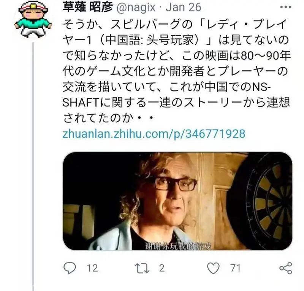This screenshot has height=291, width=304.
Task: Click the reply speech bubble icon
Action: (70, 268)
